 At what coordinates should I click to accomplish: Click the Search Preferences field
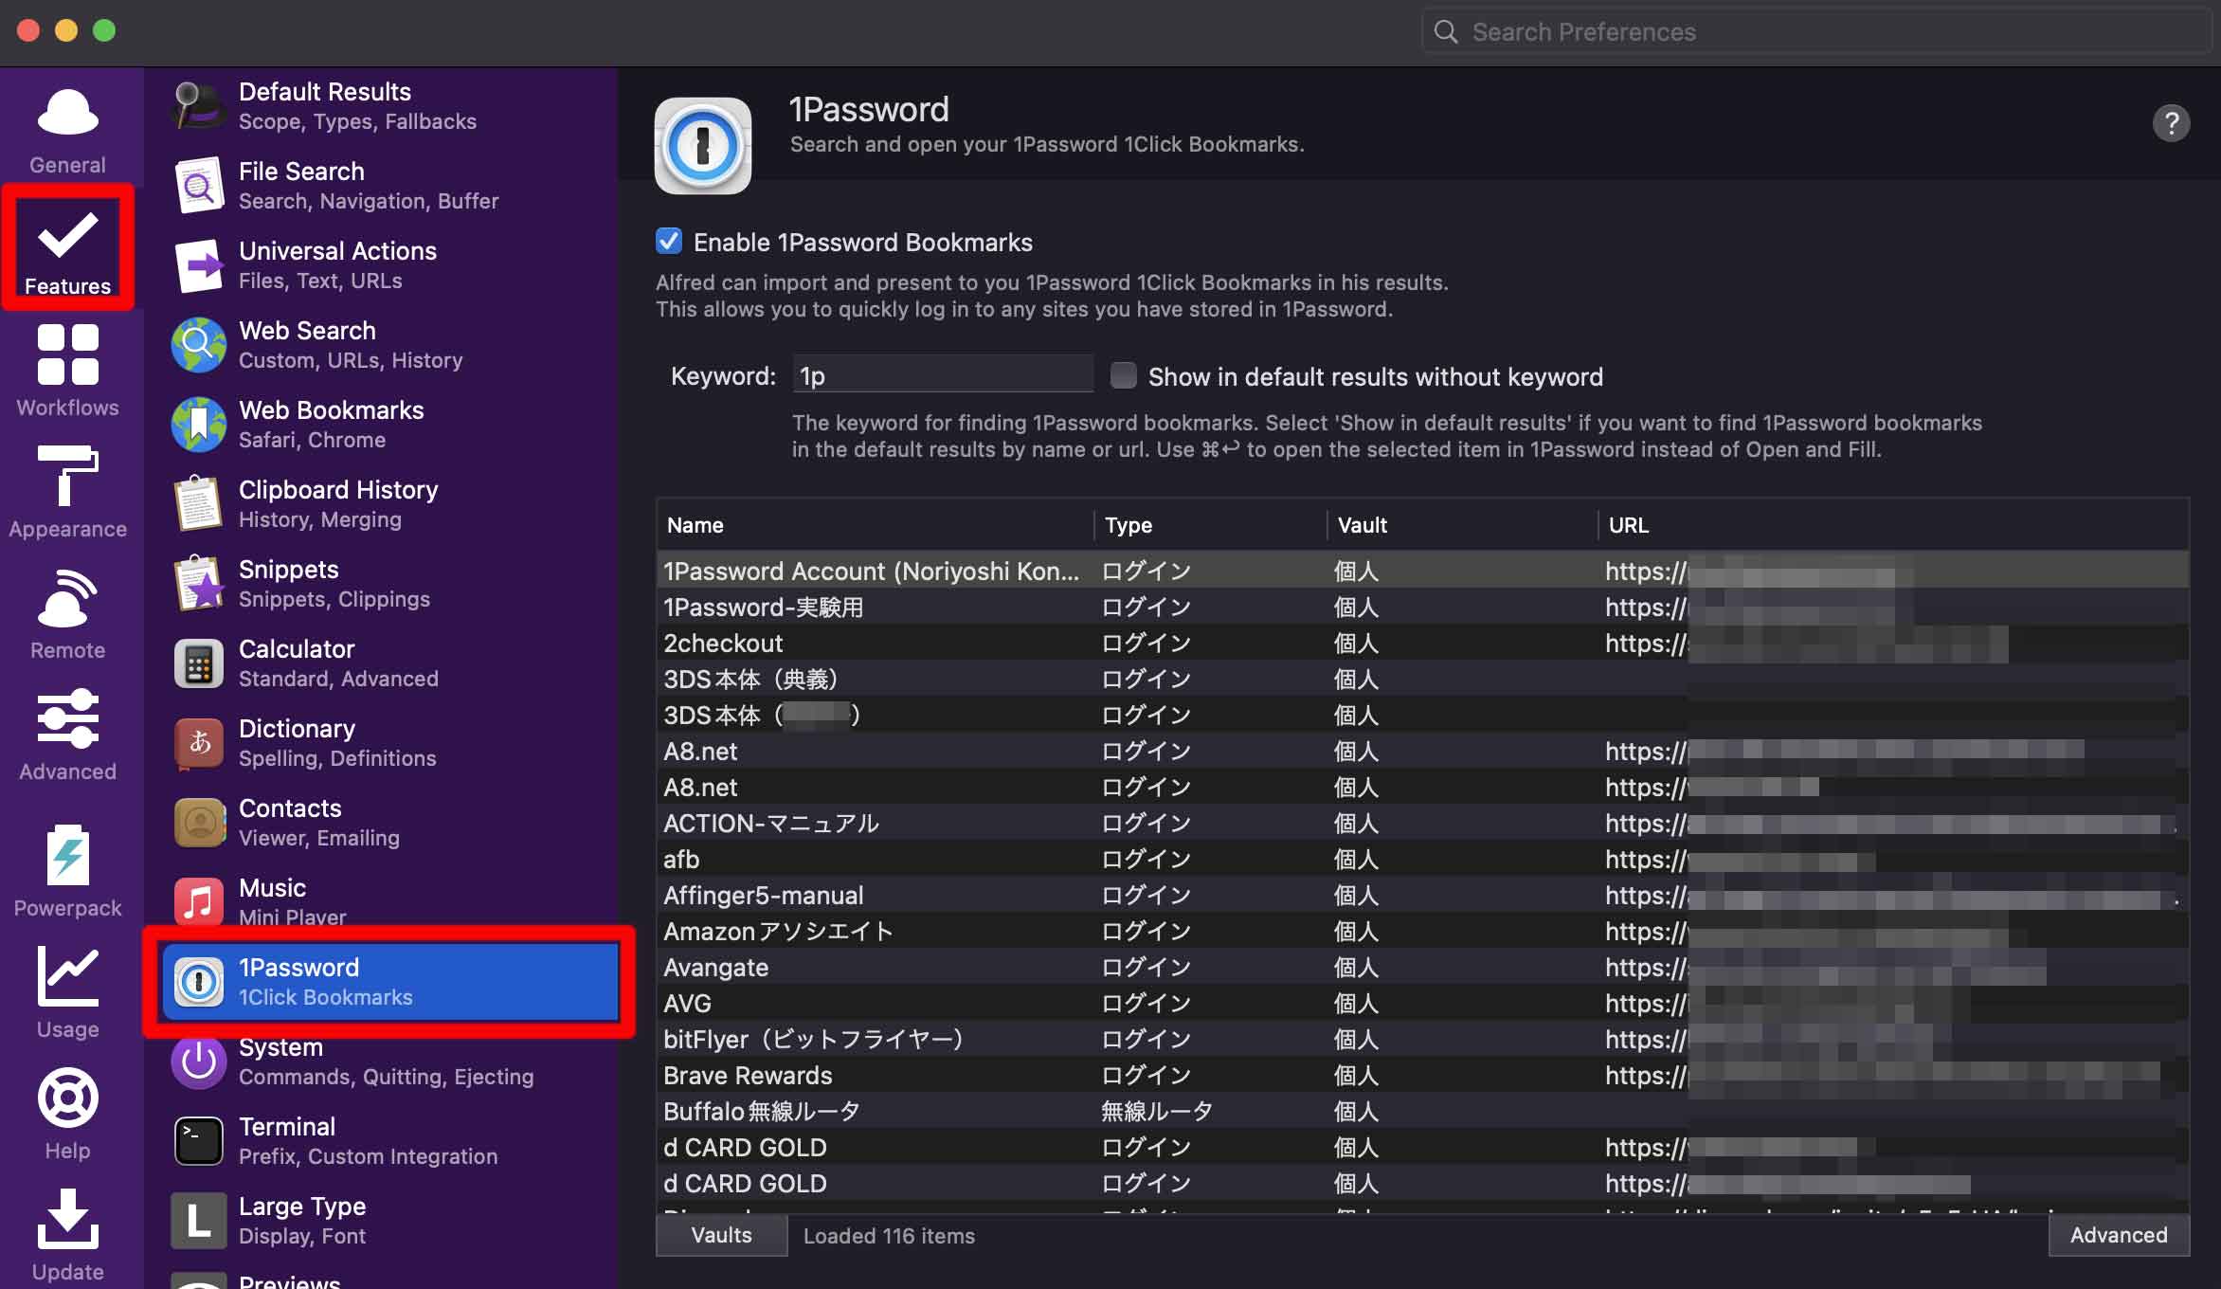[x=1817, y=32]
